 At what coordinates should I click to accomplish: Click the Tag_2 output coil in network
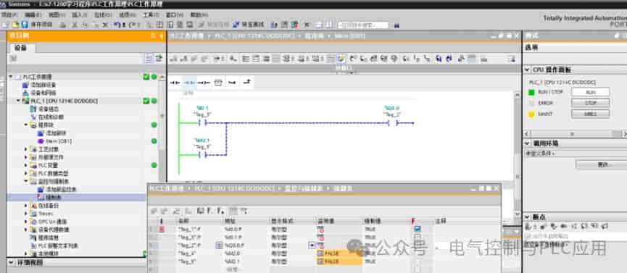coord(393,123)
